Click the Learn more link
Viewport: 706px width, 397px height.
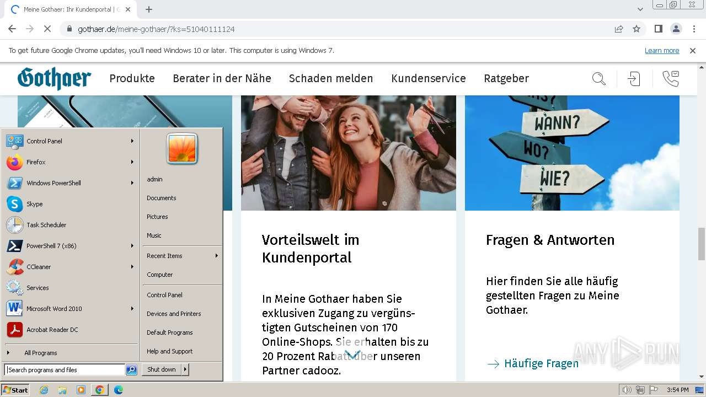coord(662,50)
